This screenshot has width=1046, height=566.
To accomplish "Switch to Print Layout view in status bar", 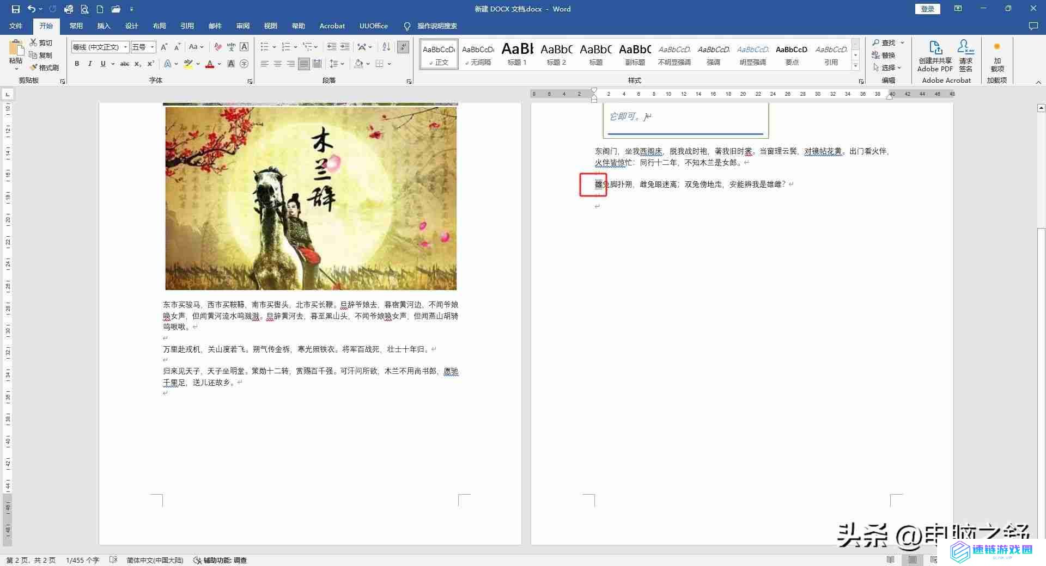I will (913, 560).
